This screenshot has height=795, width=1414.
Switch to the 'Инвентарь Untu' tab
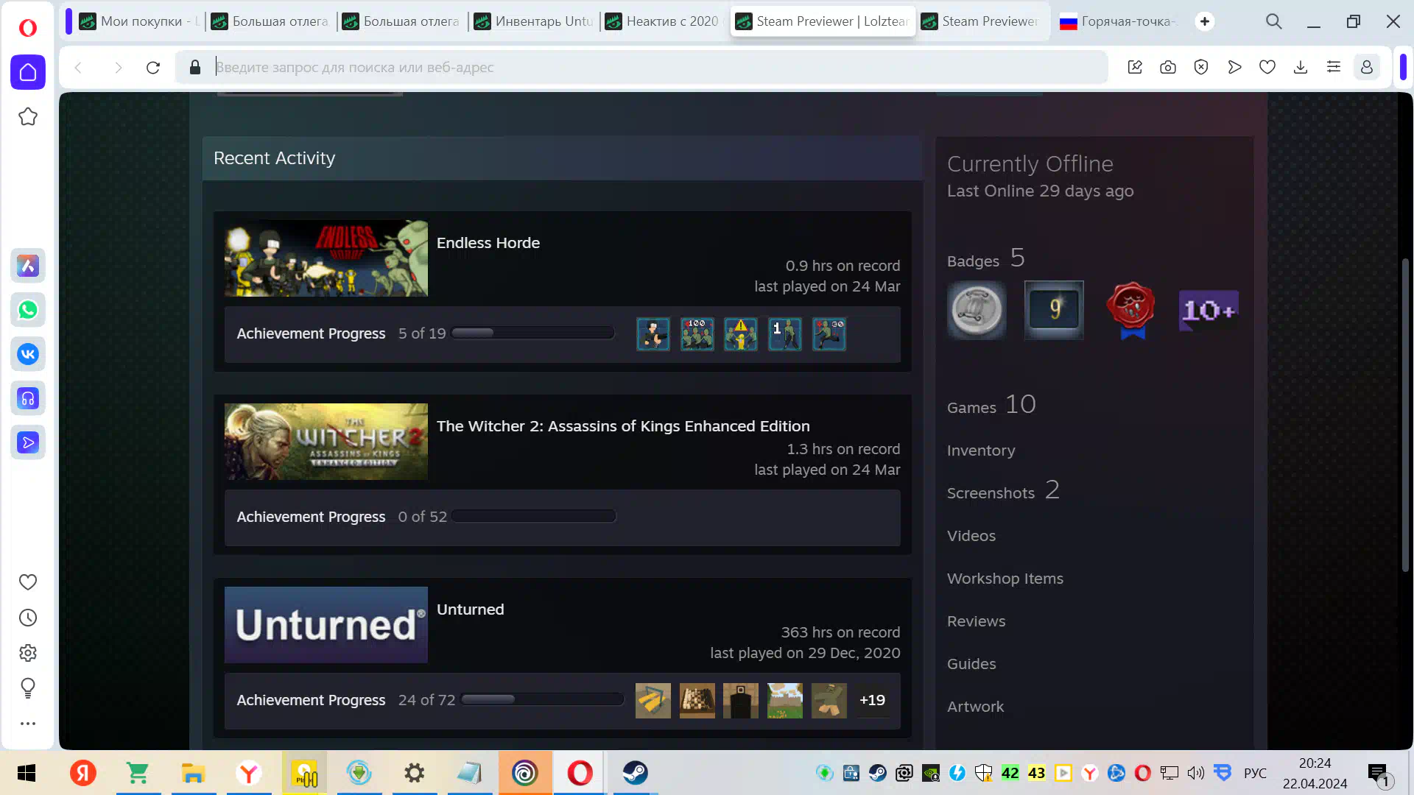pyautogui.click(x=535, y=21)
